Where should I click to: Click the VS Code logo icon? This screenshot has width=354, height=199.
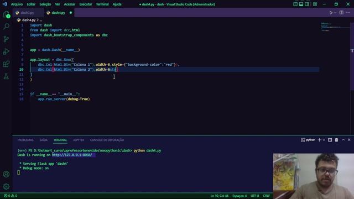[5, 4]
